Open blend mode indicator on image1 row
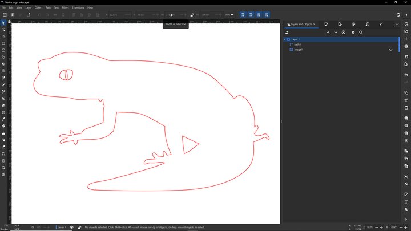Image resolution: width=411 pixels, height=231 pixels. click(x=390, y=50)
